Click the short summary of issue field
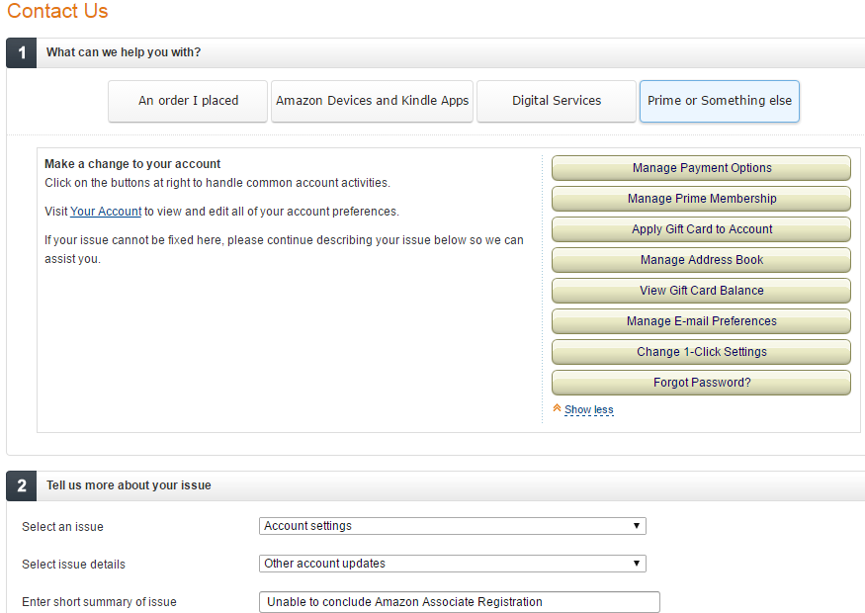Viewport: 865px width, 613px height. pos(459,602)
